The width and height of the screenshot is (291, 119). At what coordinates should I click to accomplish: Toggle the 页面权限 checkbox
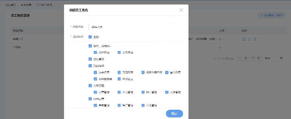point(119,72)
